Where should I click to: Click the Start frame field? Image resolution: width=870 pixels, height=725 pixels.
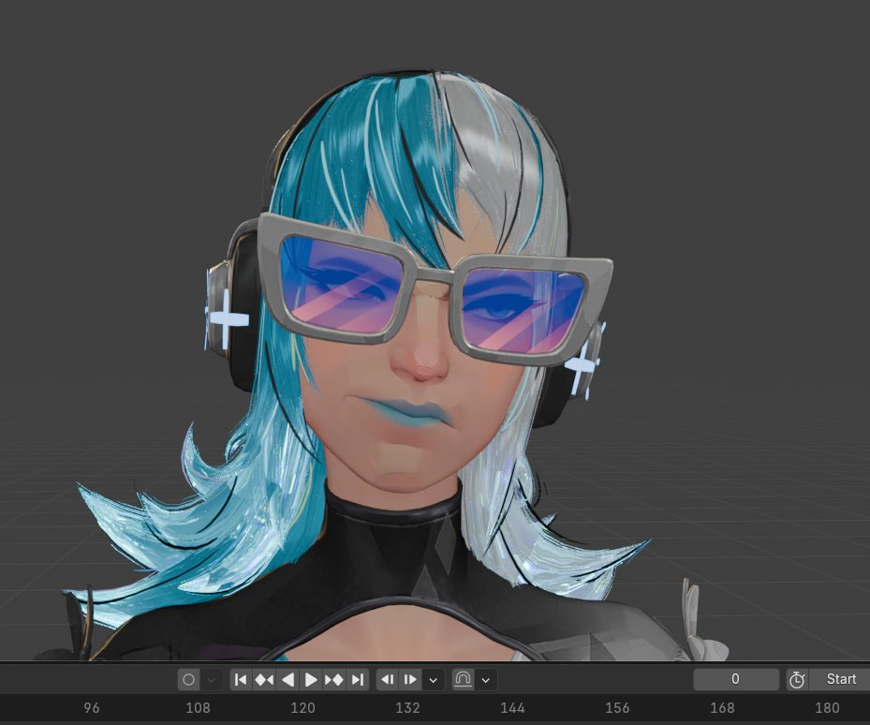point(840,679)
